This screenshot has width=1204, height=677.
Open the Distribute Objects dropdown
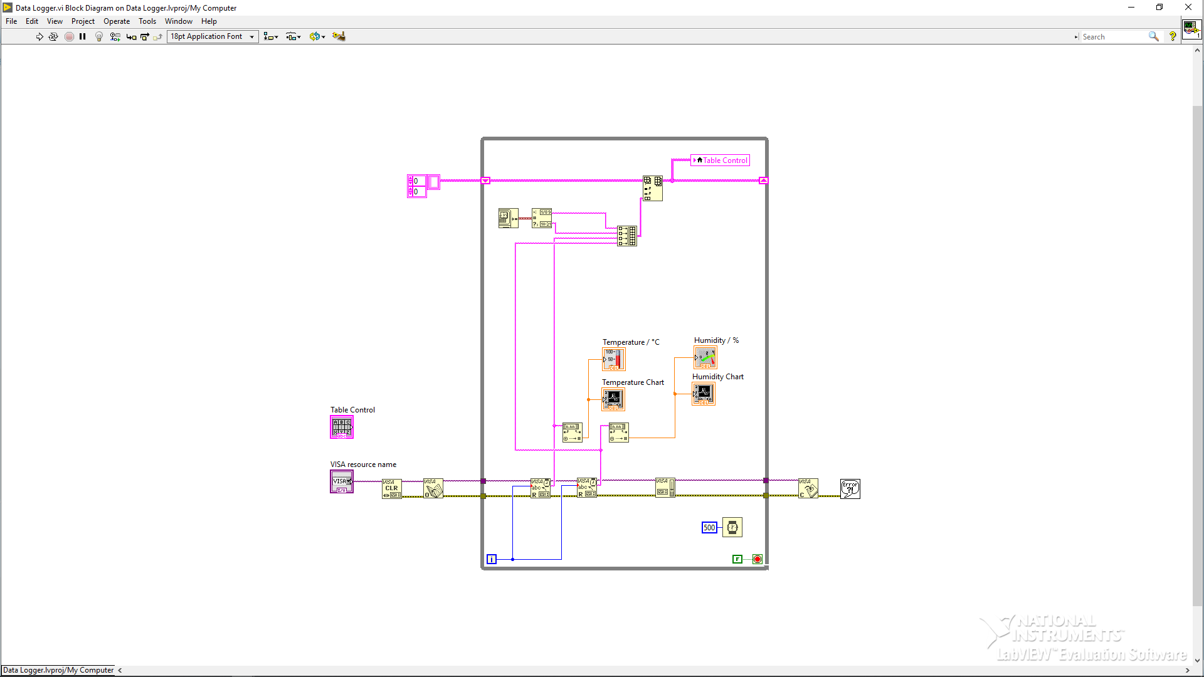pos(293,36)
